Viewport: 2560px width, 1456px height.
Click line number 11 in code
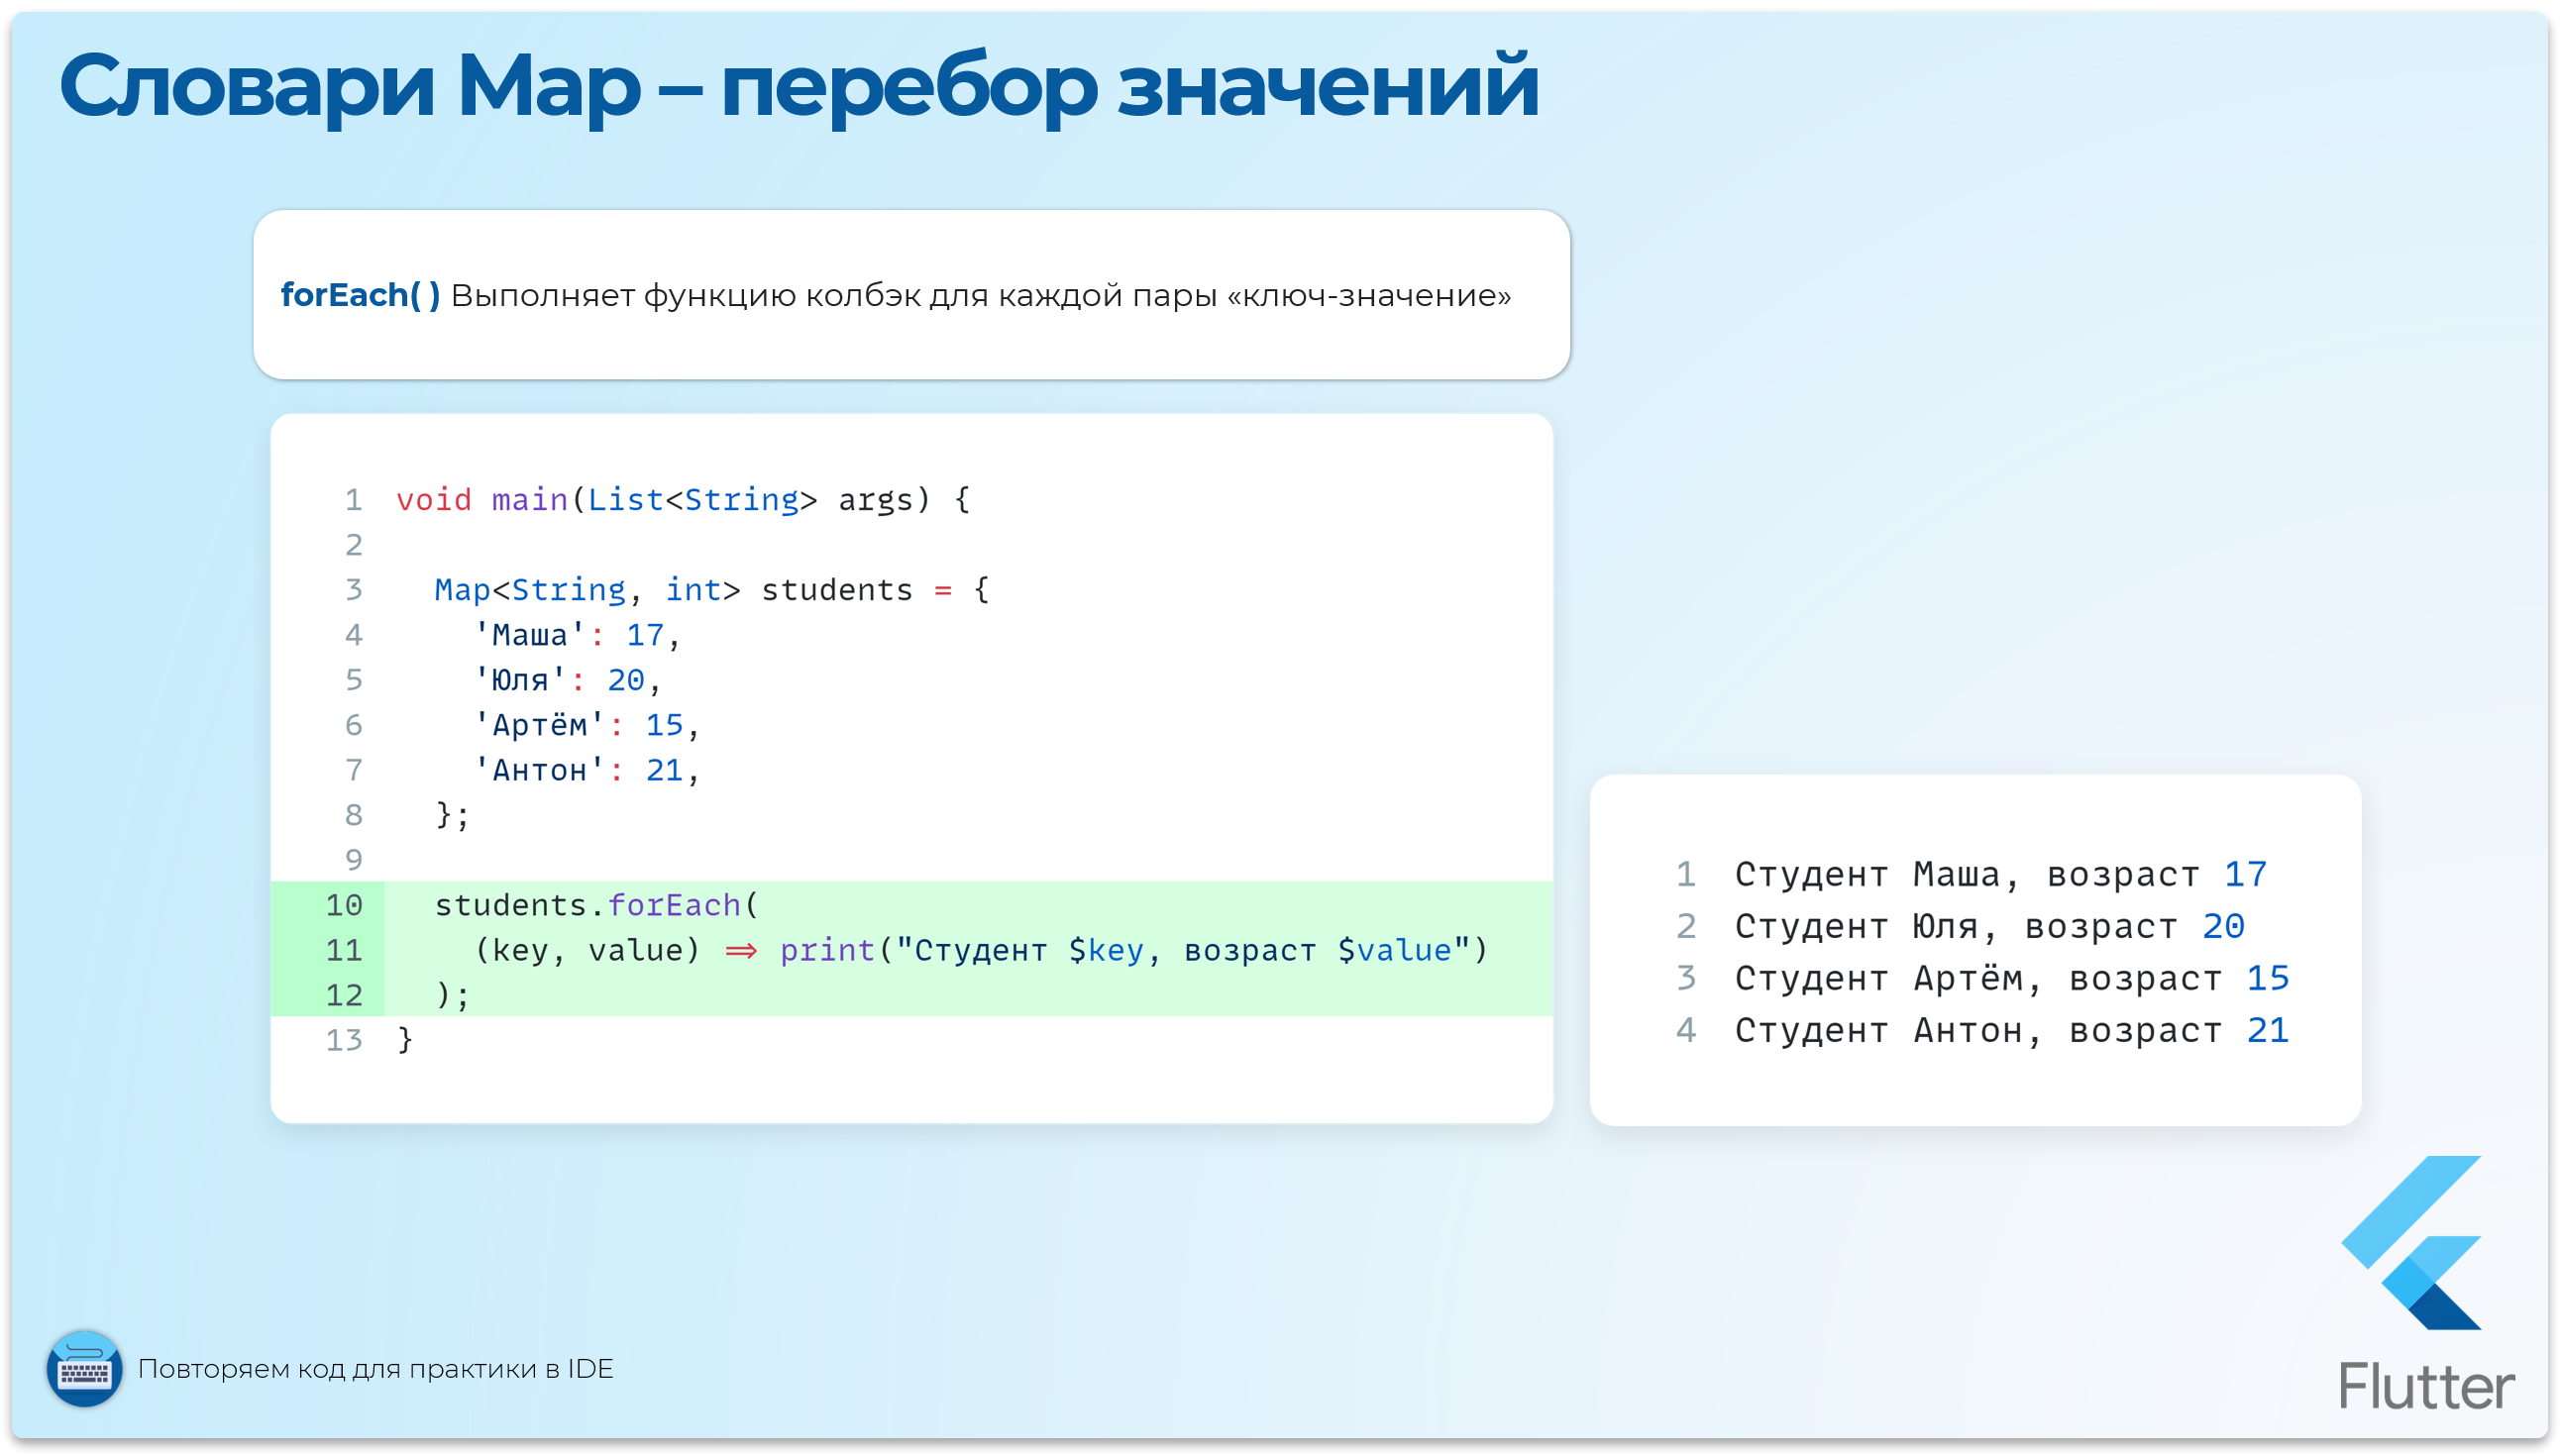(344, 950)
